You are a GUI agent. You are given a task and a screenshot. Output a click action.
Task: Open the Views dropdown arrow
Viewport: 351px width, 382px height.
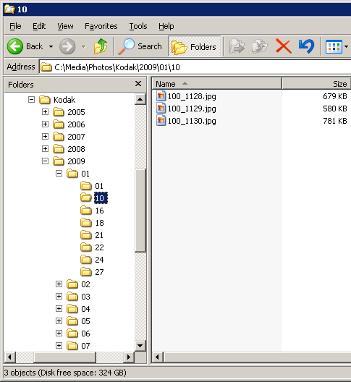(x=346, y=46)
